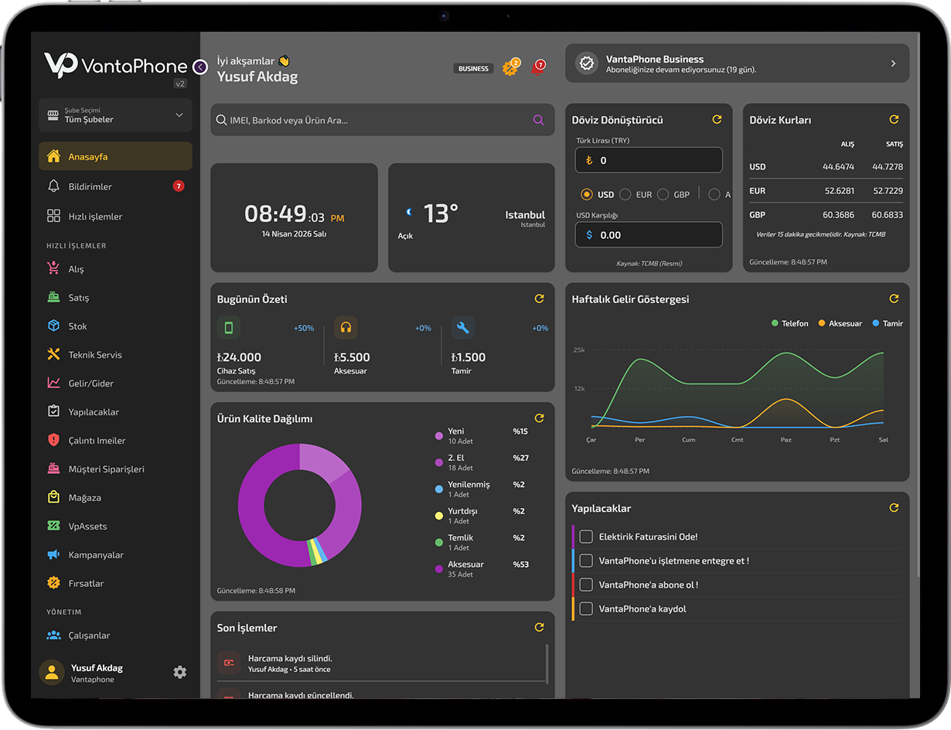Image resolution: width=951 pixels, height=730 pixels.
Task: Click the refresh icon in Bugünün Özeti
Action: coord(539,298)
